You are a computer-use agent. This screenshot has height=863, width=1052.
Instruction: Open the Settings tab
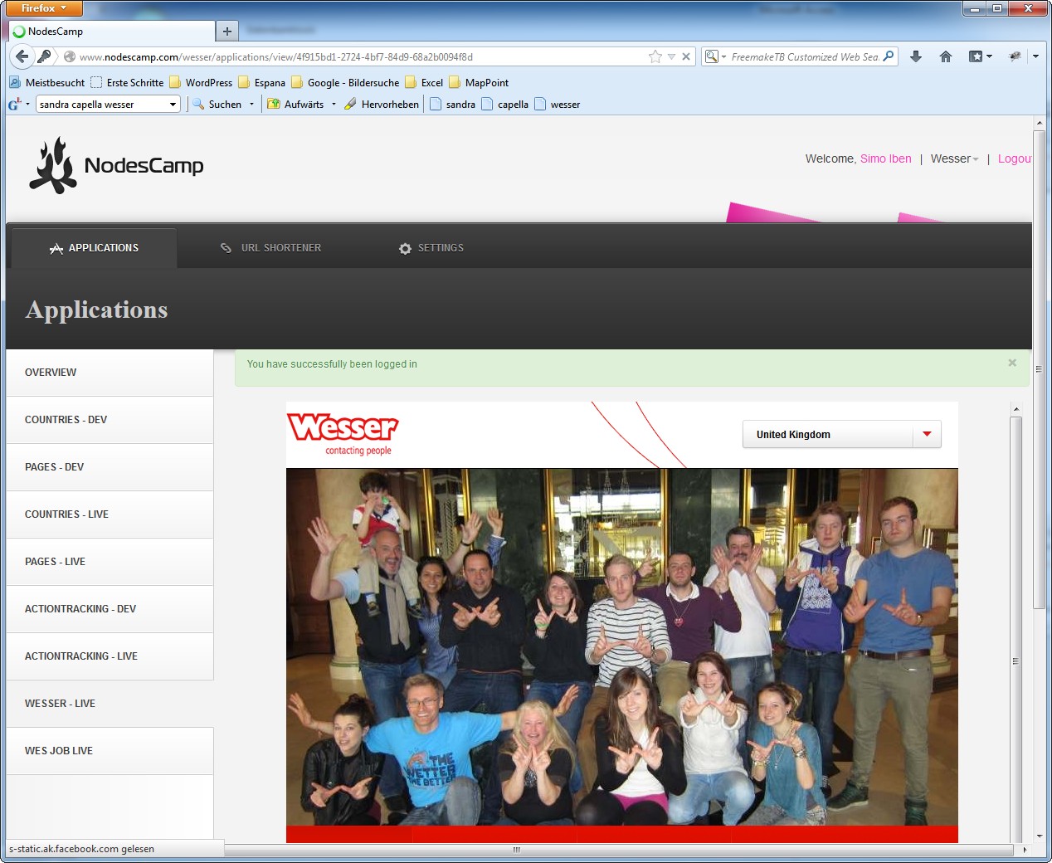click(431, 248)
